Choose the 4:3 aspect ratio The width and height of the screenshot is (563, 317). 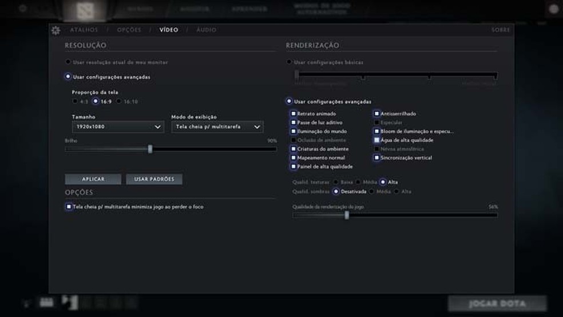point(75,101)
